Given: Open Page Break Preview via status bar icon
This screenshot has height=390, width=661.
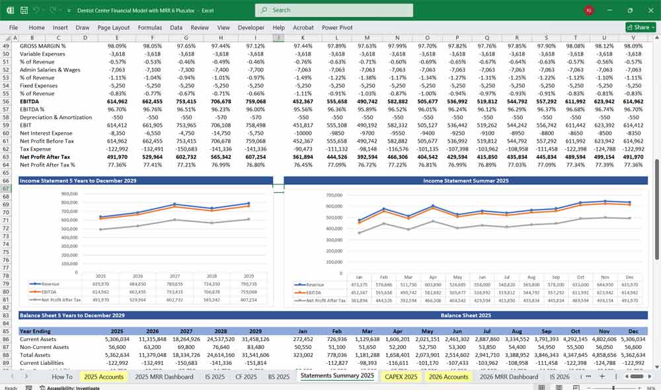Looking at the screenshot, I should coord(576,387).
